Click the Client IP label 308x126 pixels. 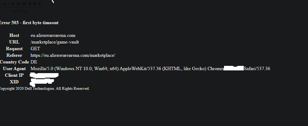pyautogui.click(x=14, y=75)
